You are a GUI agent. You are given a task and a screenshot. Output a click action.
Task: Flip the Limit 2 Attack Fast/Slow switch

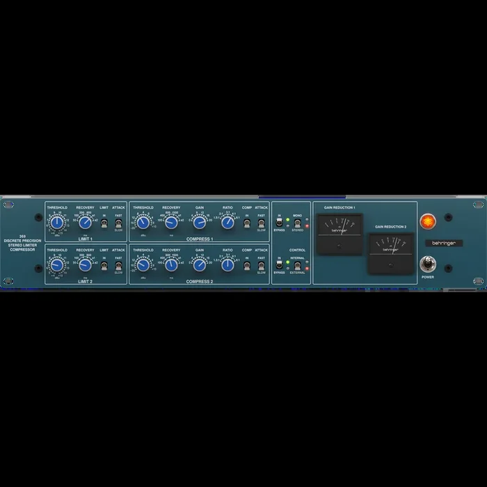coord(118,266)
